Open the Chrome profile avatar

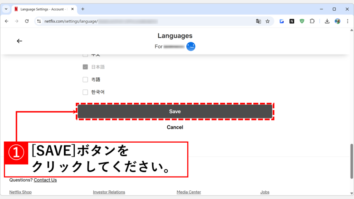point(337,21)
